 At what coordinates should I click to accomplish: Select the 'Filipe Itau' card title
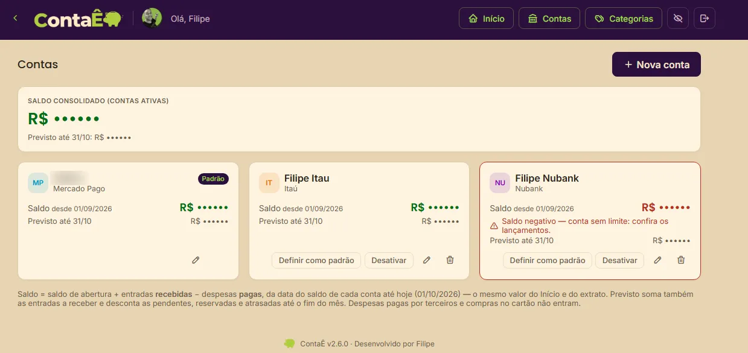coord(307,178)
